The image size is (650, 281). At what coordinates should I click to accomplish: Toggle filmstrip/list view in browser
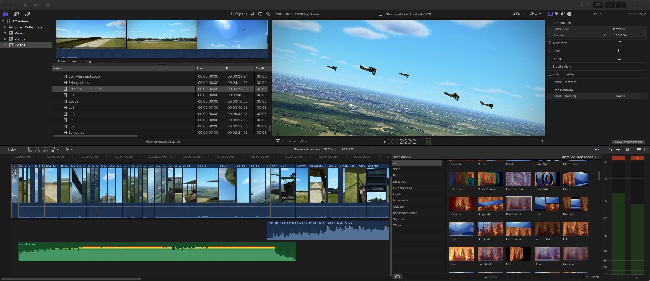coord(252,14)
